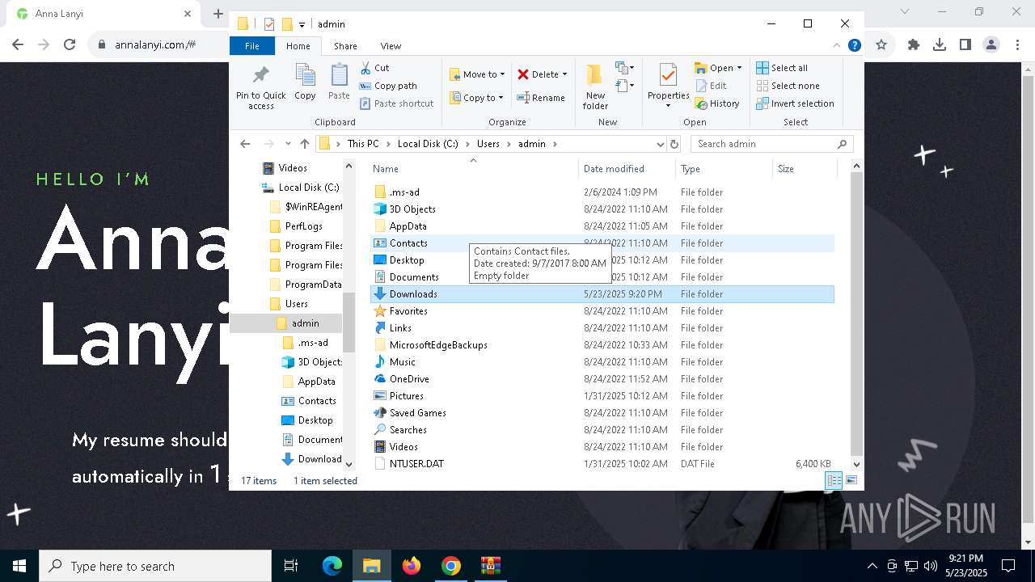Collapse the ribbon chevron

(x=837, y=46)
